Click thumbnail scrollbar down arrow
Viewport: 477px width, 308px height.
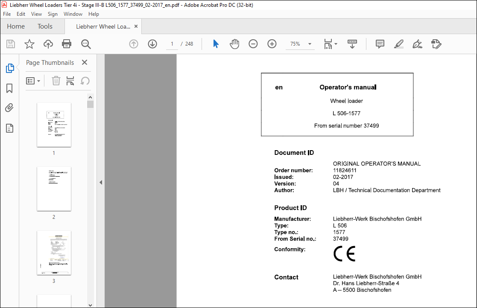(91, 305)
